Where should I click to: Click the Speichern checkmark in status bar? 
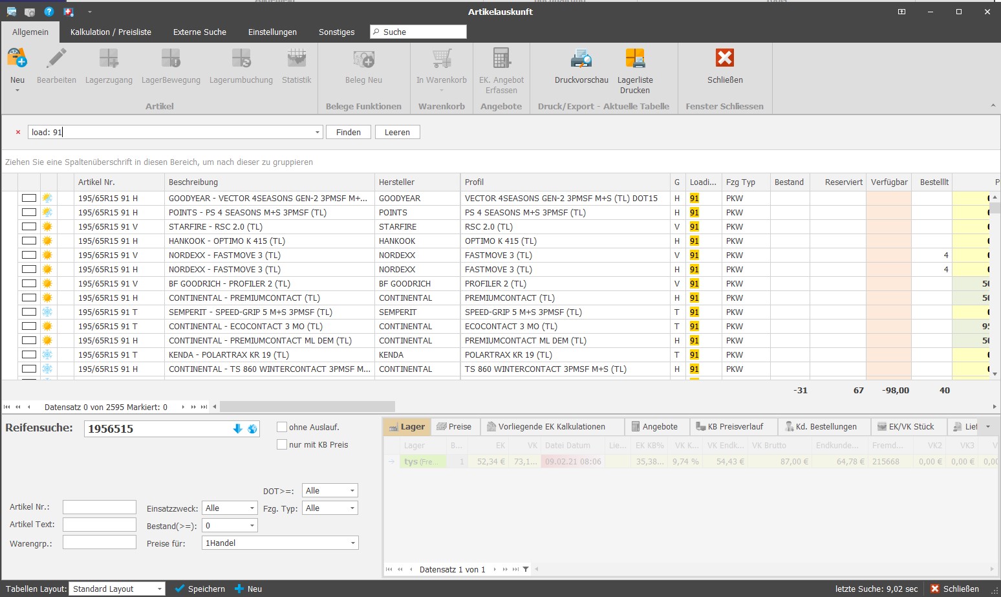click(200, 589)
